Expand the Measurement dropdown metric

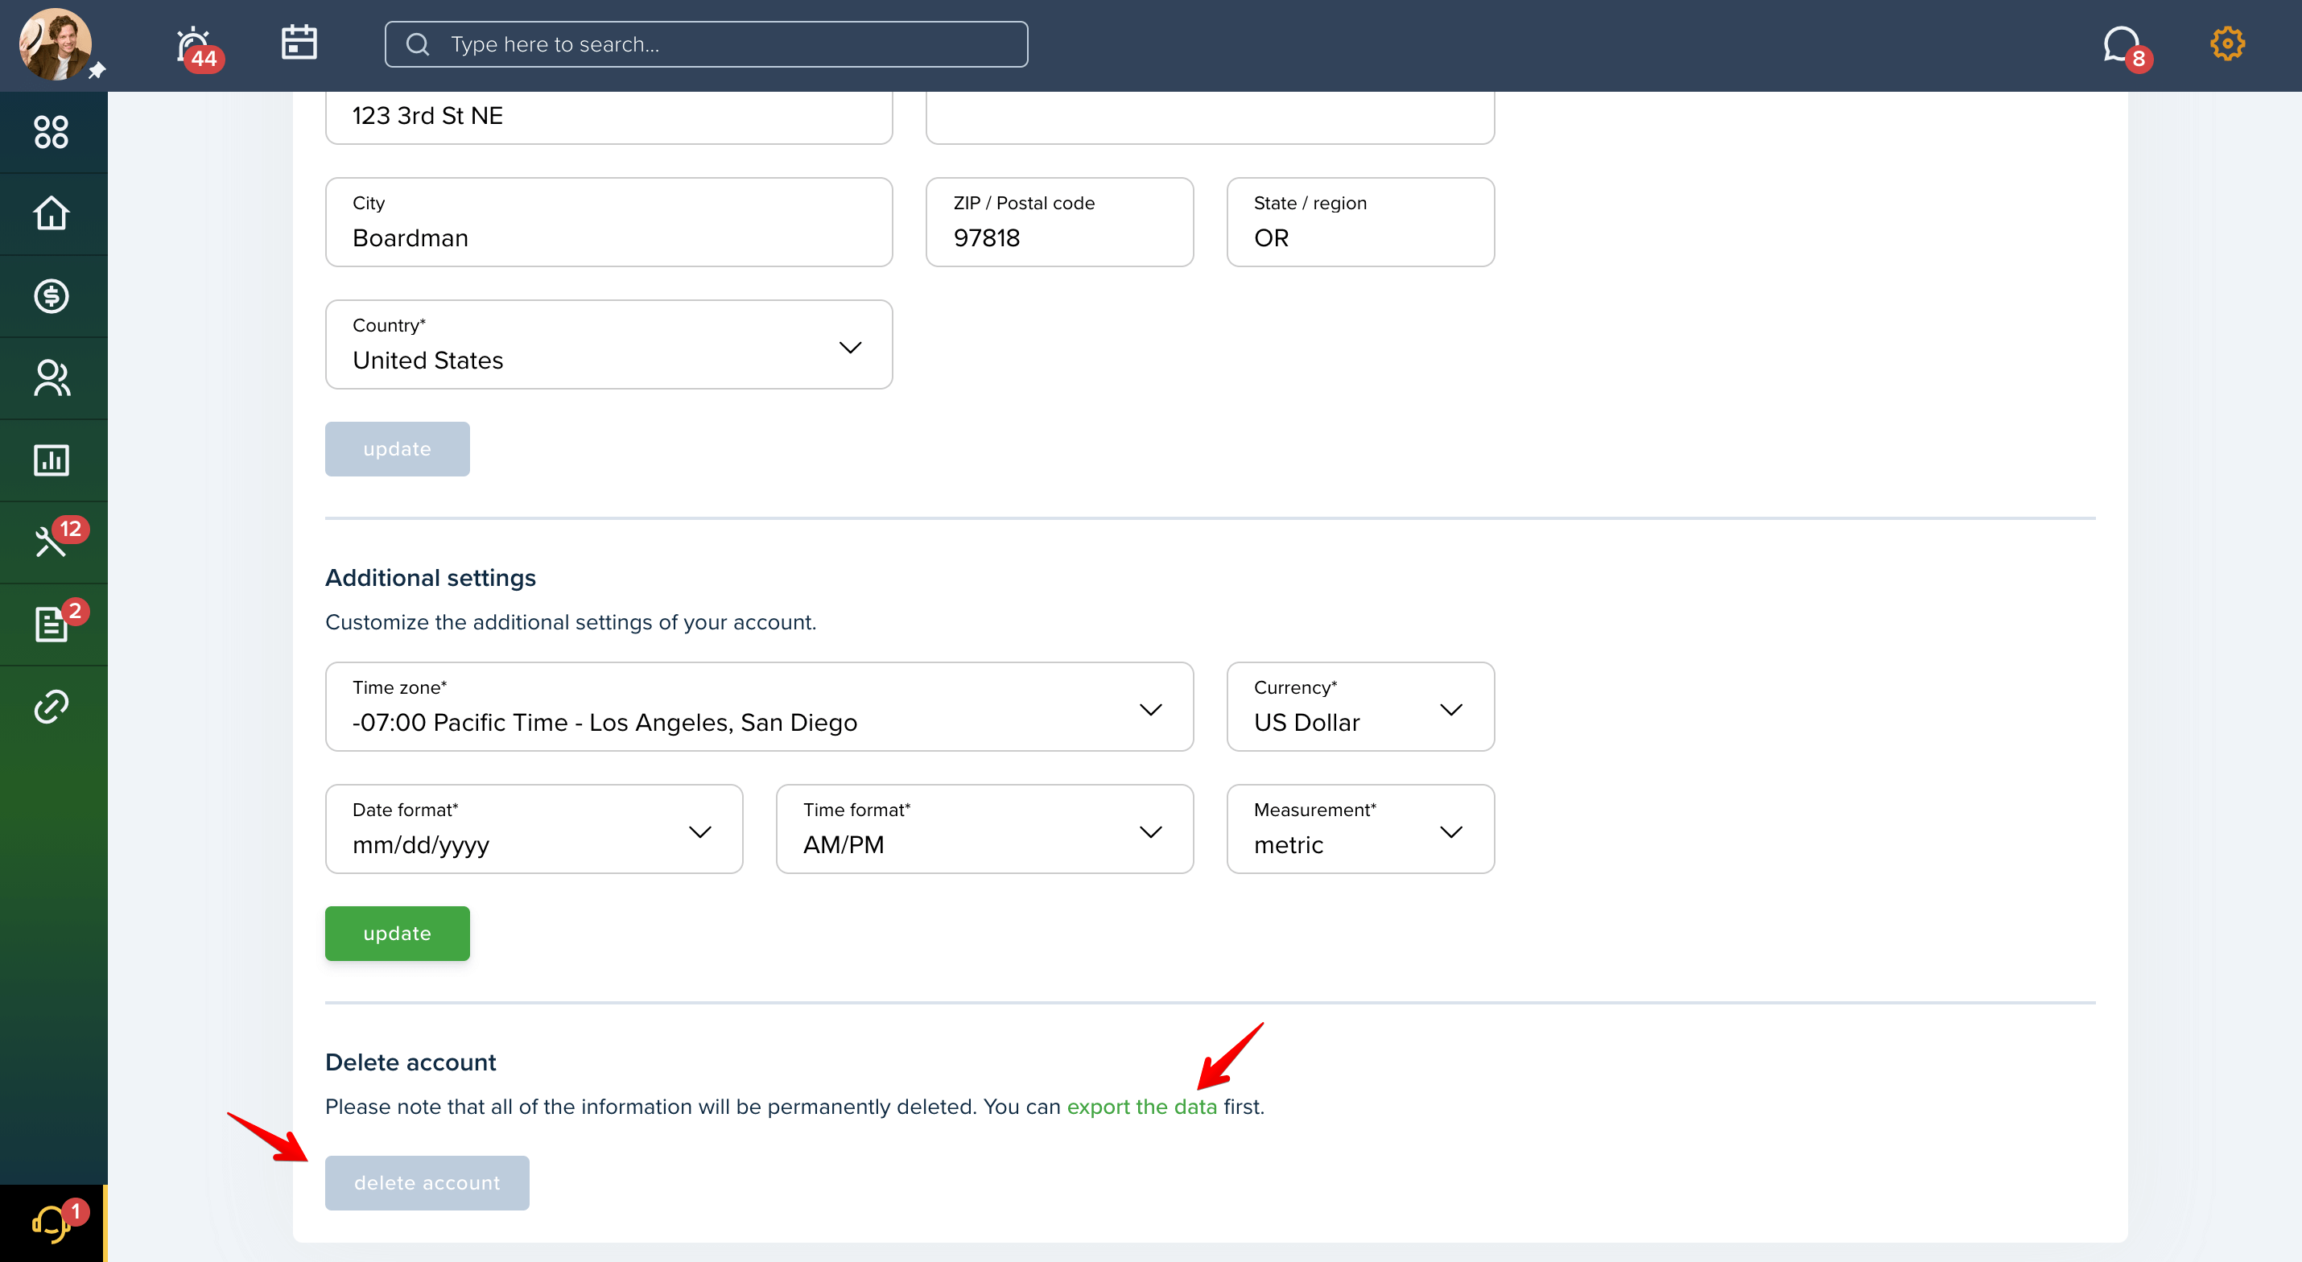tap(1360, 828)
